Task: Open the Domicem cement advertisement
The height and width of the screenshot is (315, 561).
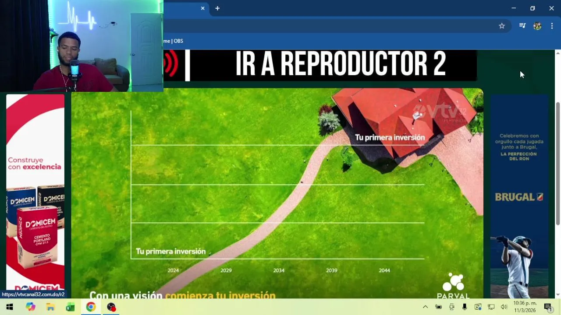Action: pyautogui.click(x=35, y=192)
